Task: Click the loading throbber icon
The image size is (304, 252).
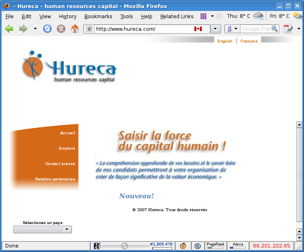Action: click(219, 16)
